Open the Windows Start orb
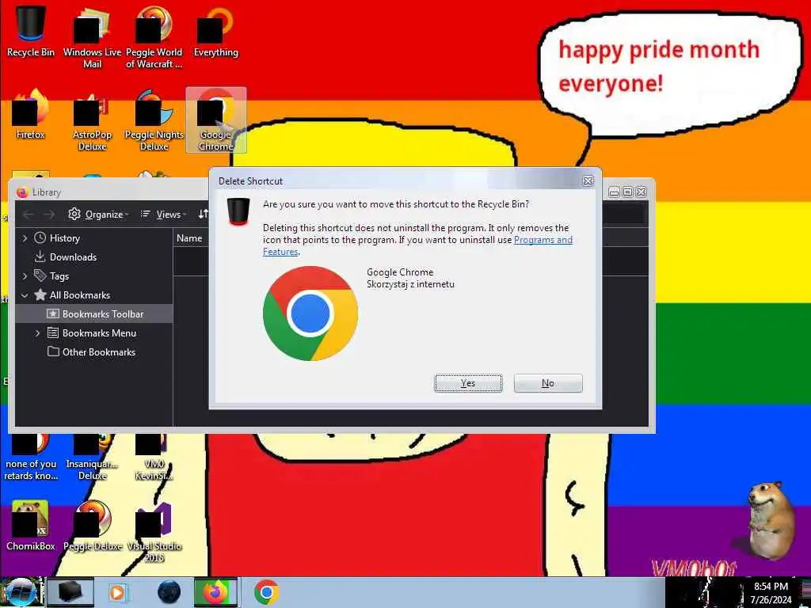This screenshot has width=811, height=608. (21, 592)
